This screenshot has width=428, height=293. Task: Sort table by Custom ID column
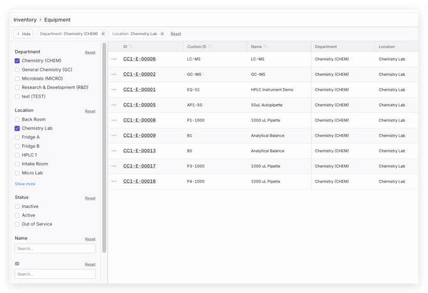210,47
